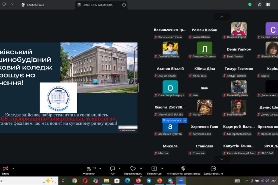
Task: Expand the share options arrow next to Поделиться
Action: pos(162,169)
